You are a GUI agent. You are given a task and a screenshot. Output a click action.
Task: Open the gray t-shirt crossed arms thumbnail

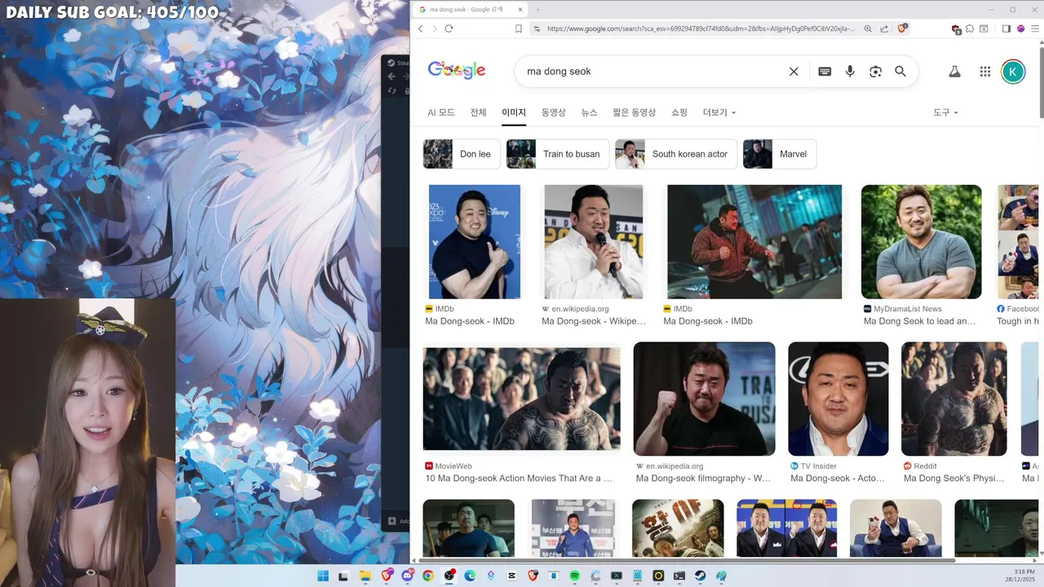(922, 241)
